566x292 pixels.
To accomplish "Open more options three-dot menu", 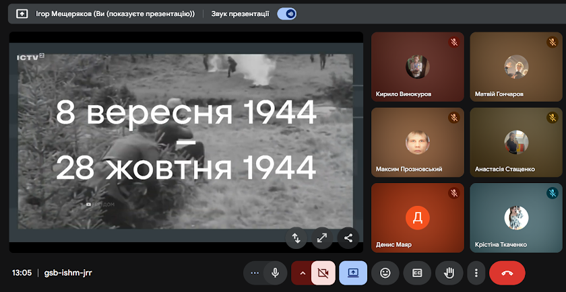I will point(476,272).
